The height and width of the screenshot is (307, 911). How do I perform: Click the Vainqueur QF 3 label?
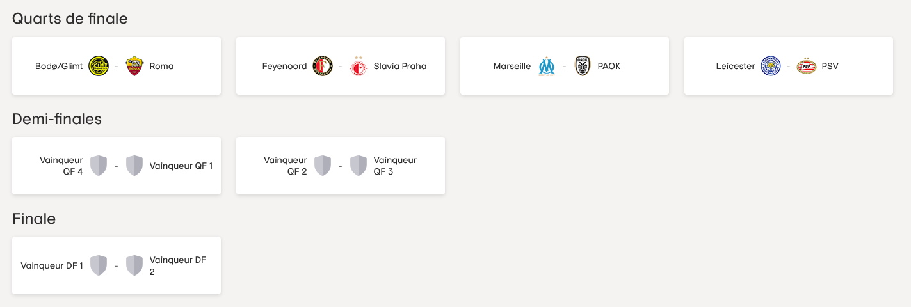(x=395, y=166)
